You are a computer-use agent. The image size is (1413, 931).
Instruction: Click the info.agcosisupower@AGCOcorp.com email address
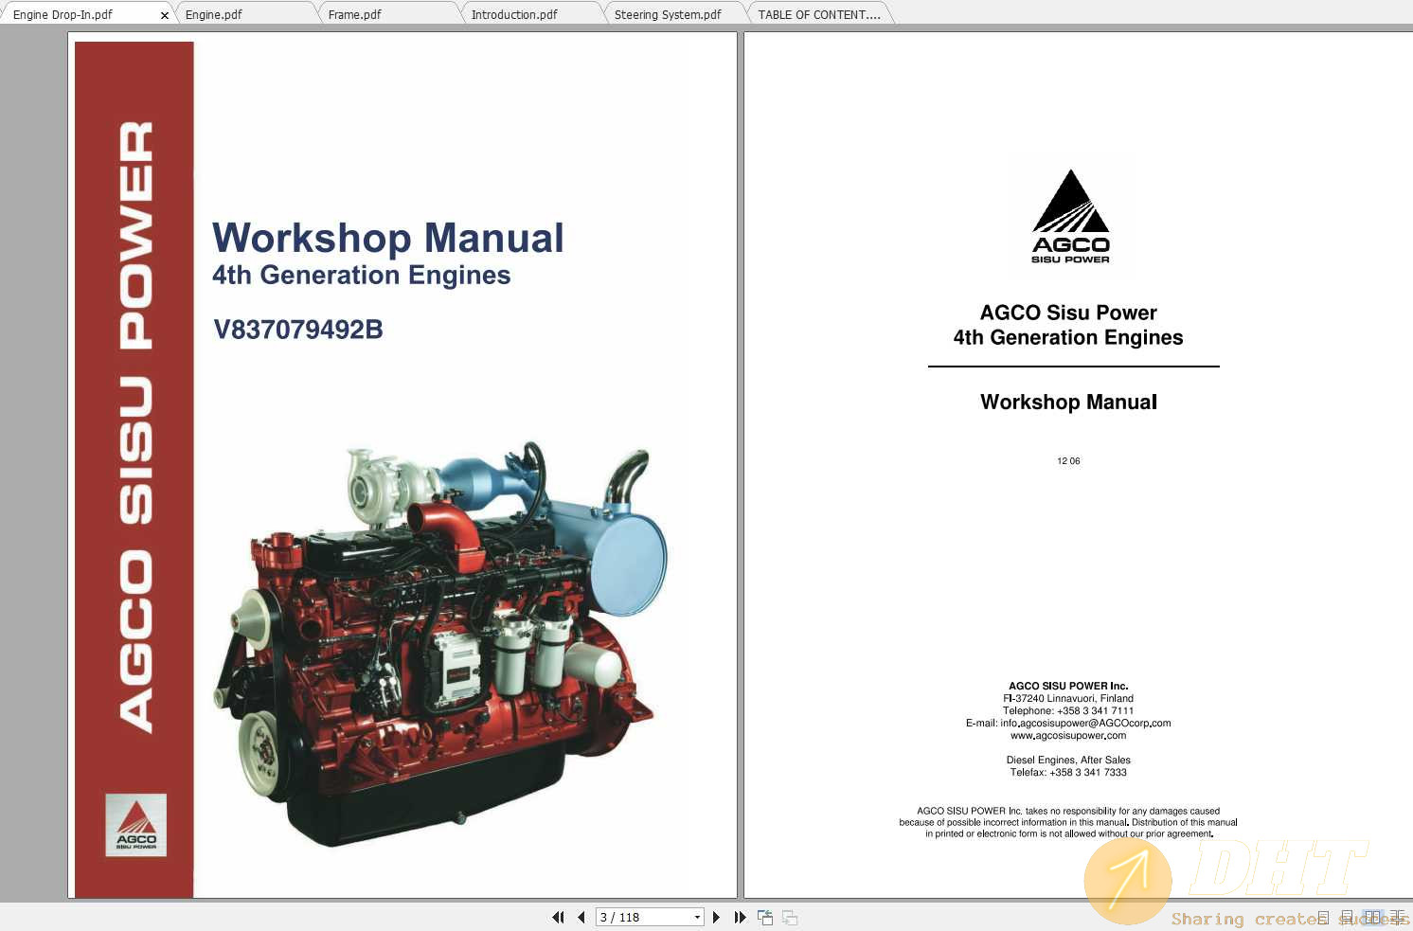pos(1085,723)
